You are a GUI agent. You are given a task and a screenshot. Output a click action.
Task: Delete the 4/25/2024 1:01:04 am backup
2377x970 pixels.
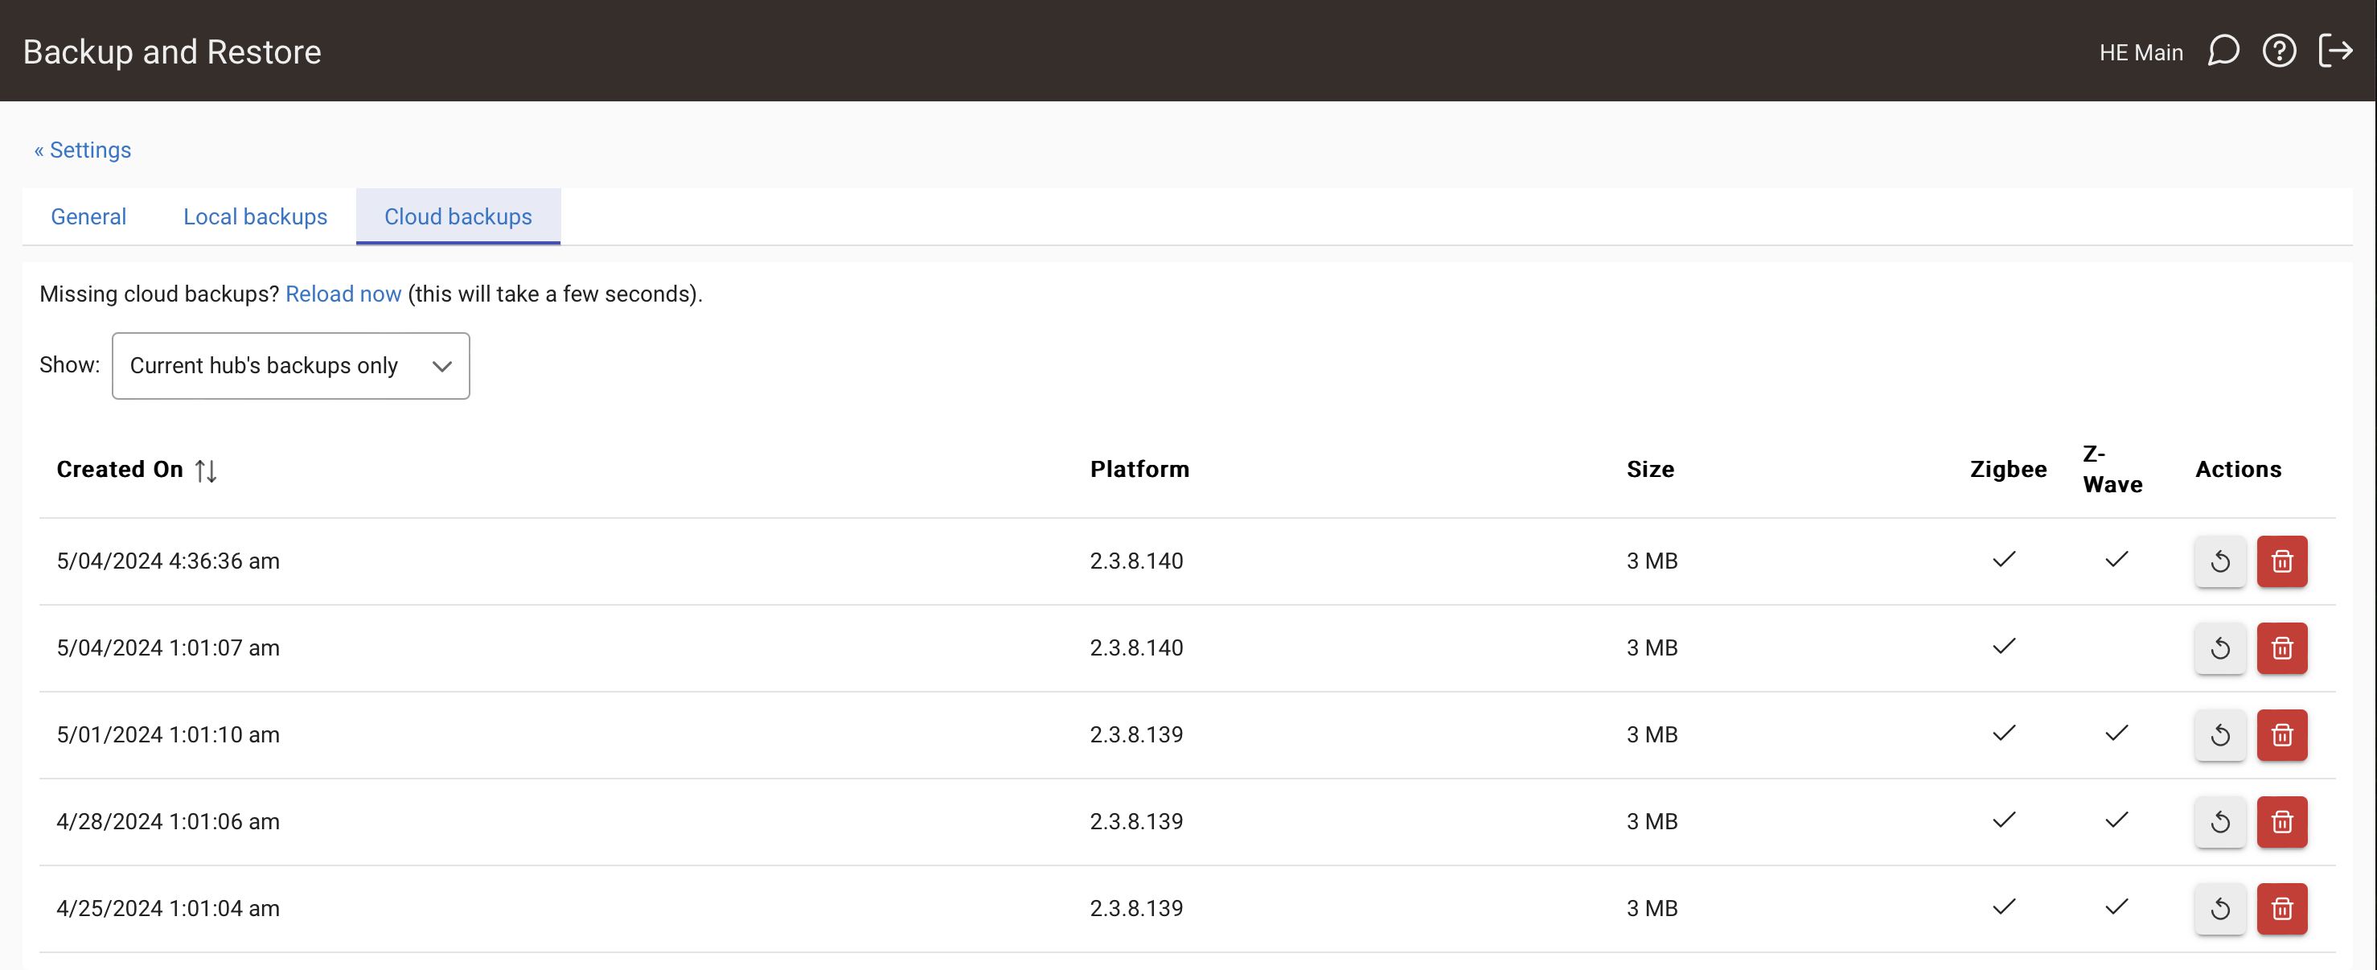tap(2282, 908)
